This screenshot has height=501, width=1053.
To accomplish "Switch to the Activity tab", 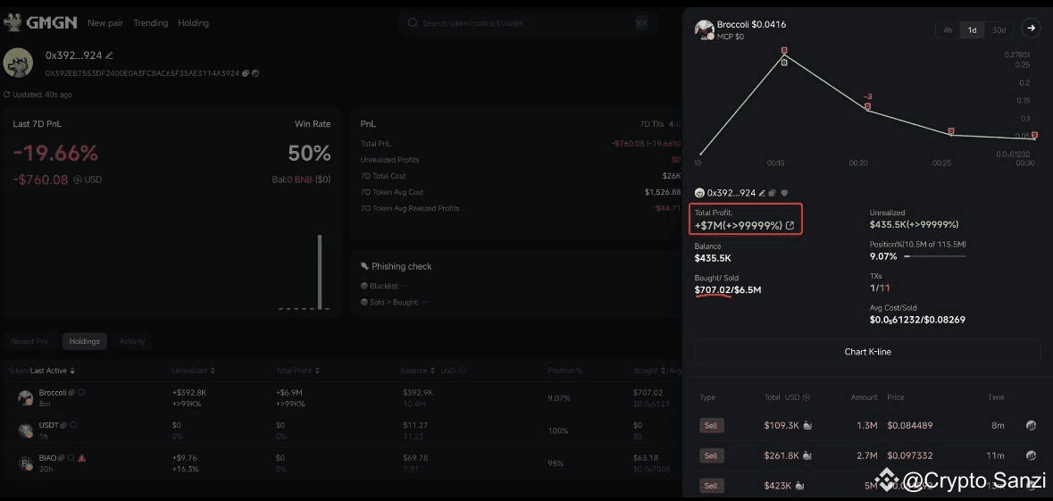I will (132, 341).
